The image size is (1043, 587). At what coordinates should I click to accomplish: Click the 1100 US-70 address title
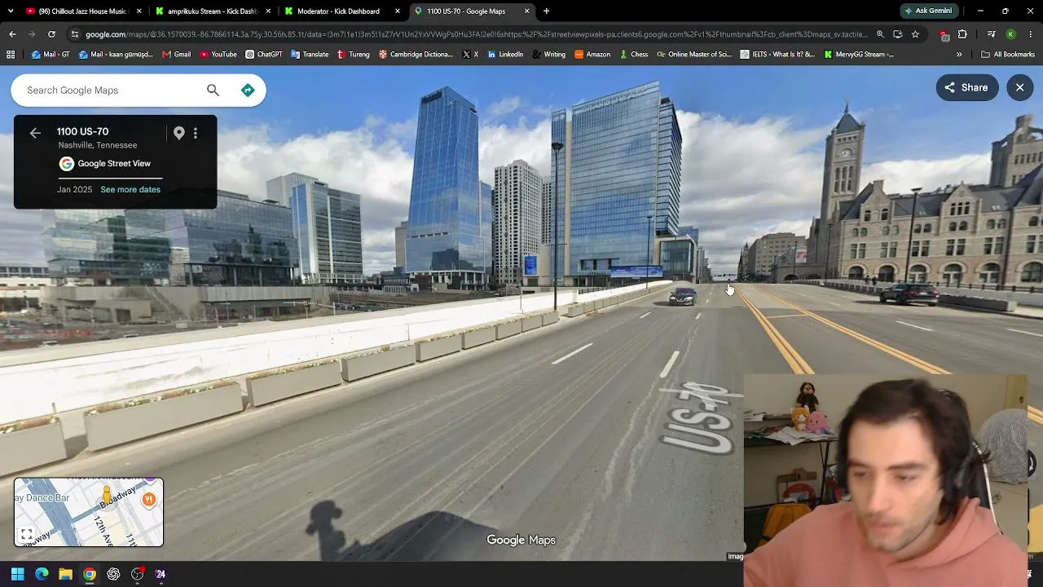(x=82, y=132)
